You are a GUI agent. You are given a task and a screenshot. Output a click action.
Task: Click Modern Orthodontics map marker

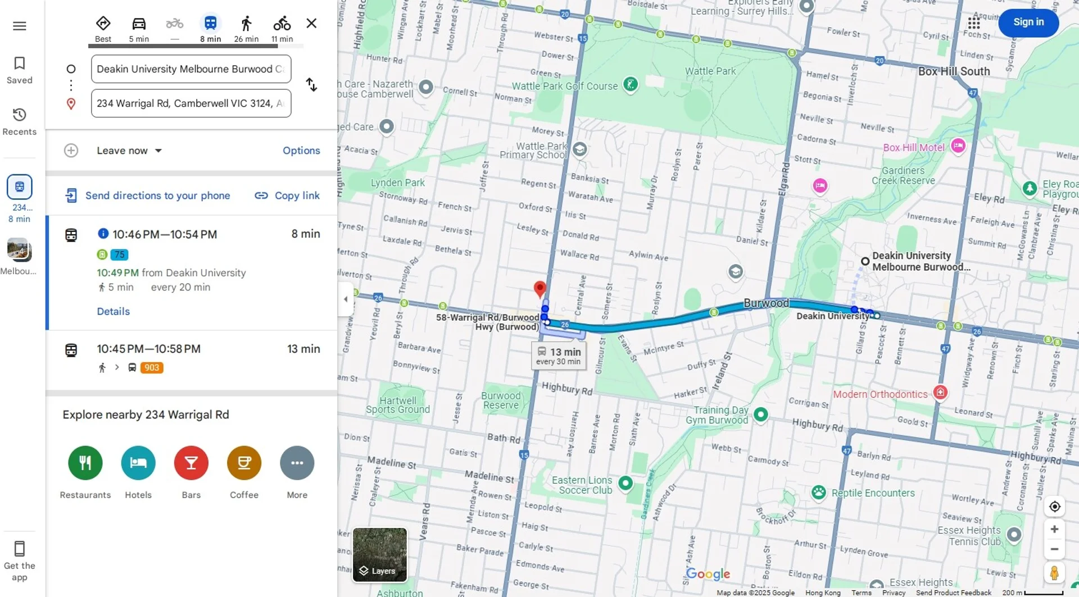pyautogui.click(x=940, y=392)
